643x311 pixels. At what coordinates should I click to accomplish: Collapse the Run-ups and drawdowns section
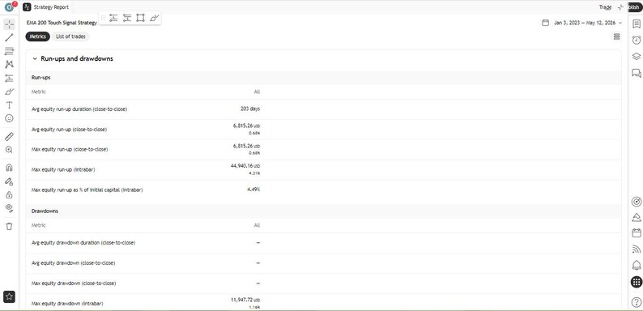point(35,58)
